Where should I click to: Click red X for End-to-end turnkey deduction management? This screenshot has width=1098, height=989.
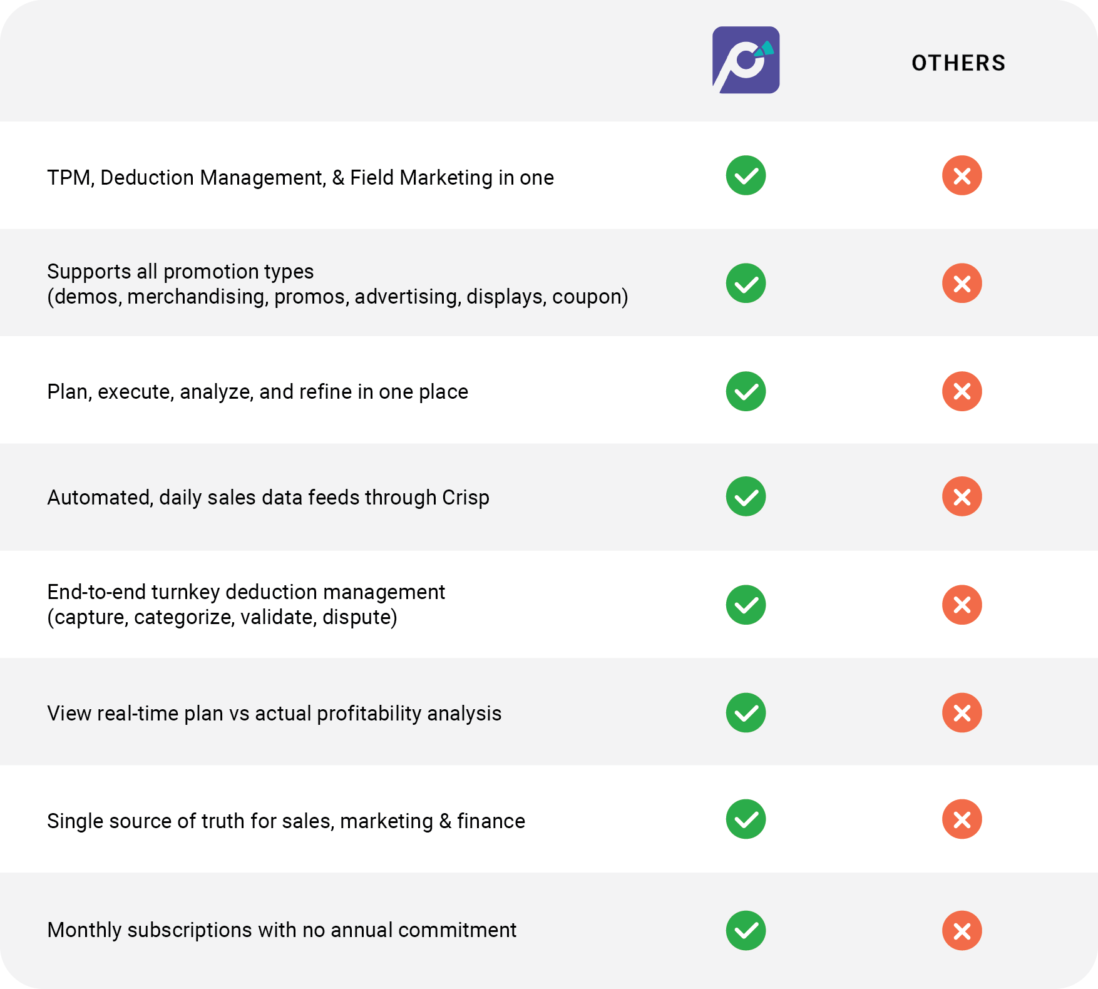962,605
